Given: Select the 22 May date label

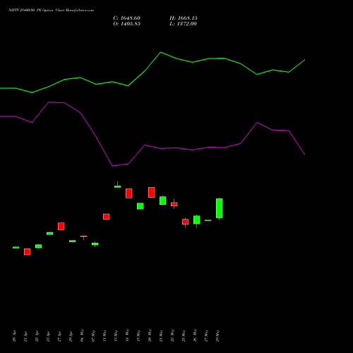Looking at the screenshot, I should pyautogui.click(x=172, y=335).
